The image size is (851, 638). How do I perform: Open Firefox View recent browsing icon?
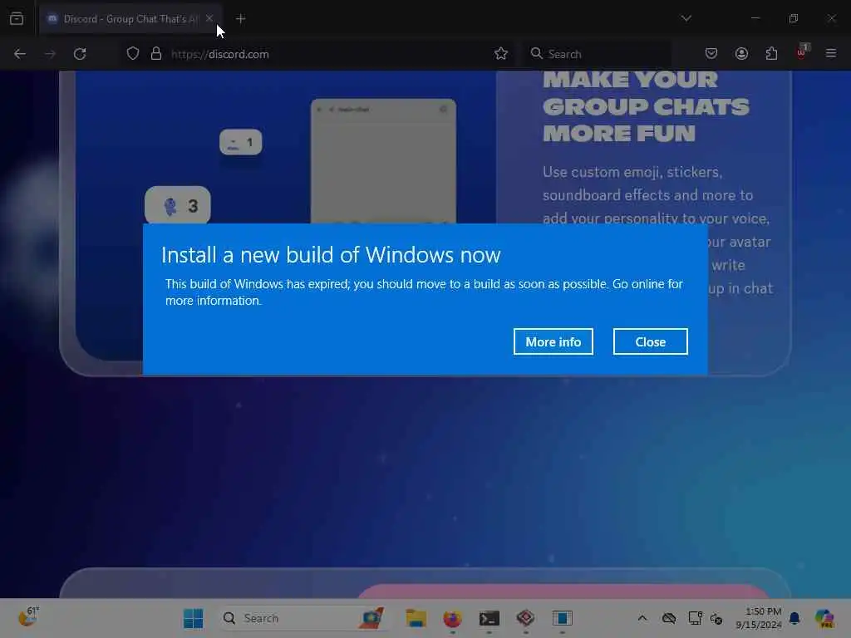coord(17,19)
